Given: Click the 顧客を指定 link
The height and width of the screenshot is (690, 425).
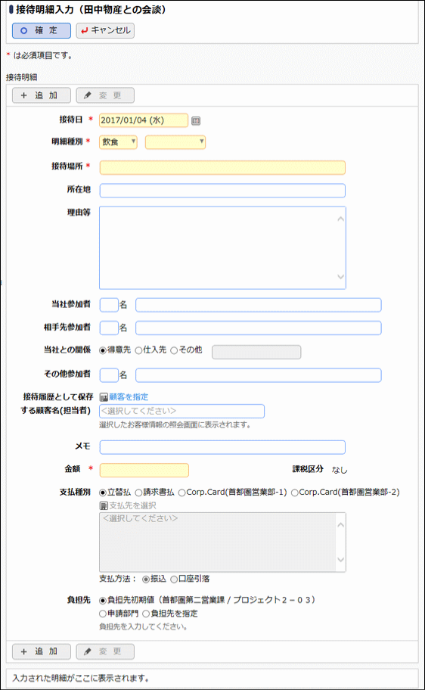Looking at the screenshot, I should pos(129,397).
